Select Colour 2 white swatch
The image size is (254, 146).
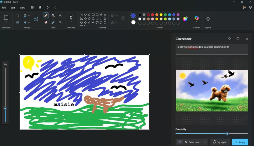(x=133, y=23)
